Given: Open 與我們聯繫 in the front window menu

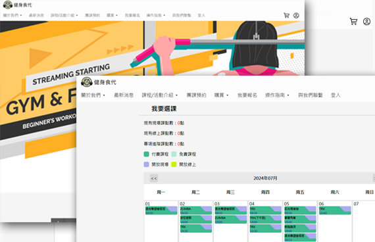Looking at the screenshot, I should click(310, 95).
